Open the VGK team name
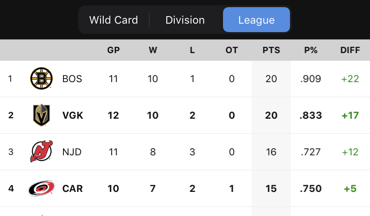This screenshot has width=370, height=216. click(73, 115)
